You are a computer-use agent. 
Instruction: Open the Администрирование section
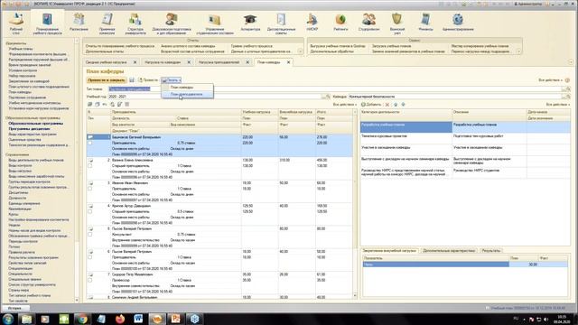[x=458, y=22]
